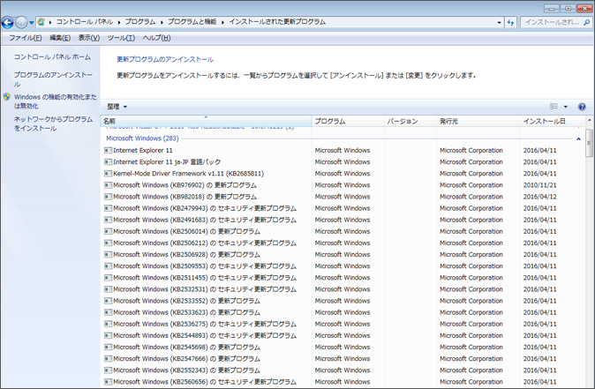The width and height of the screenshot is (595, 389).
Task: Click the search magnifier icon
Action: pos(586,22)
